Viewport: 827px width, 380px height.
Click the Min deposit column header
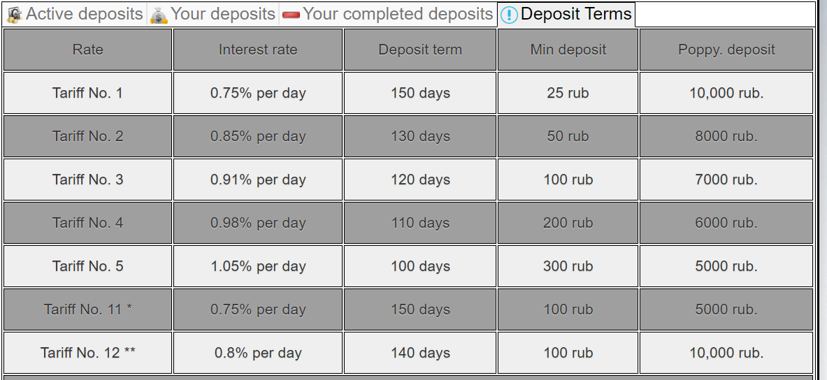[x=568, y=50]
